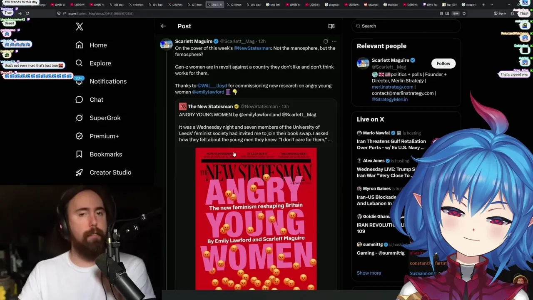This screenshot has height=300, width=533.
Task: Click the Scarlett Maguire post author name
Action: (x=194, y=41)
